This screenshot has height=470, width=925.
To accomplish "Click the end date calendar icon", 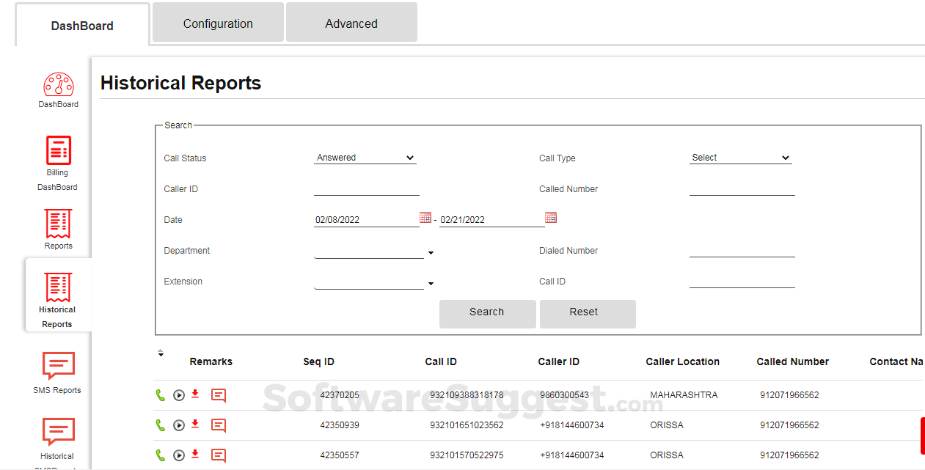I will coord(551,217).
